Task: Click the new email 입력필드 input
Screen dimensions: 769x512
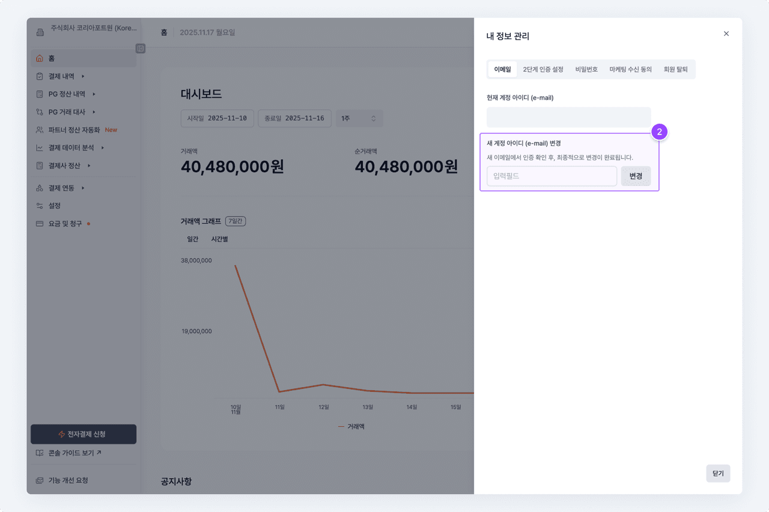Action: tap(552, 176)
